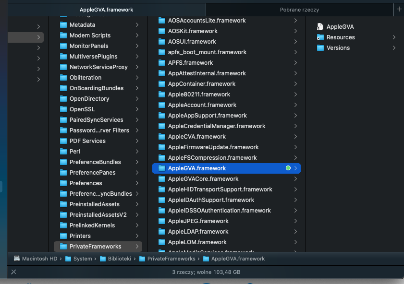This screenshot has height=284, width=404.
Task: Select Password...rver Filters folder row
Action: [98, 130]
